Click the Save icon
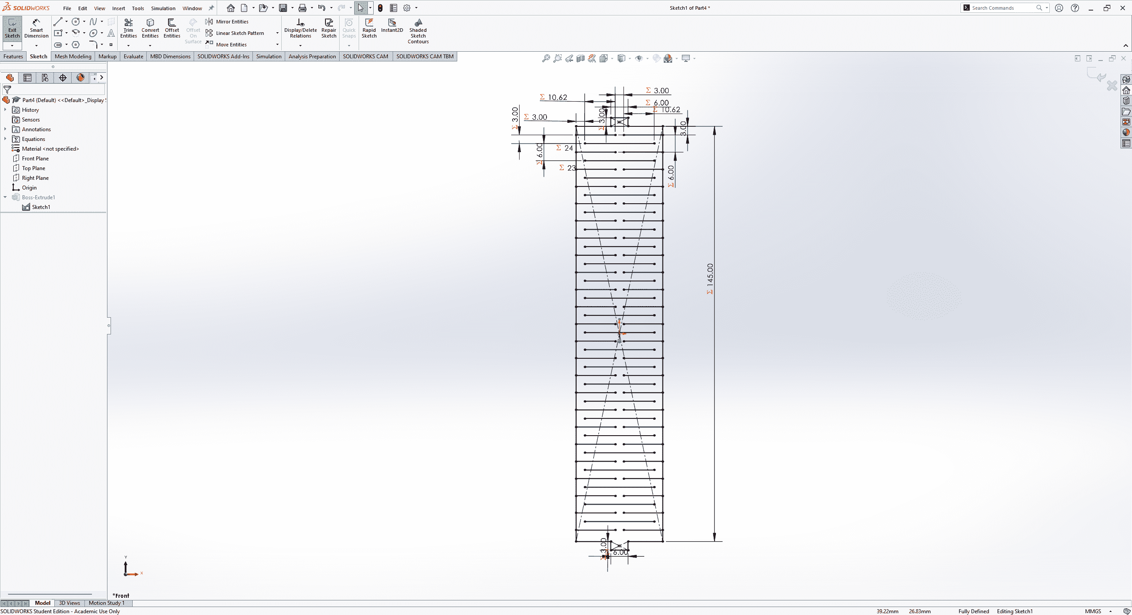The height and width of the screenshot is (615, 1132). 283,8
